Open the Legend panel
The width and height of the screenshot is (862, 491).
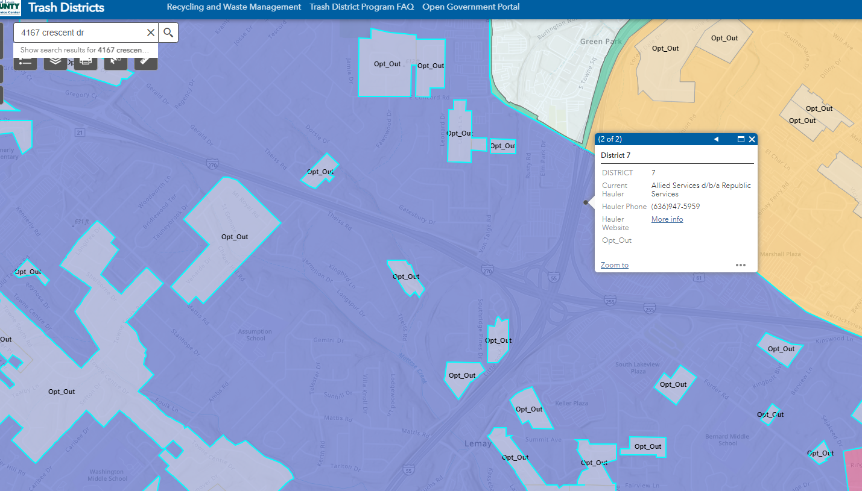point(25,62)
